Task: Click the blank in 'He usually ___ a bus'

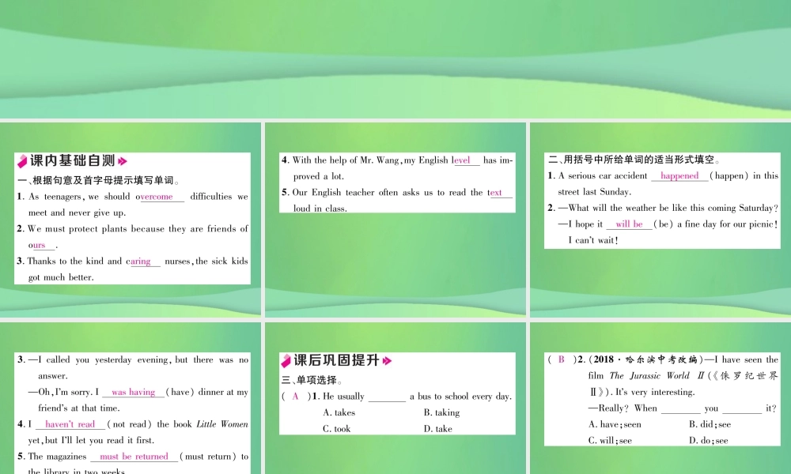Action: (x=387, y=398)
